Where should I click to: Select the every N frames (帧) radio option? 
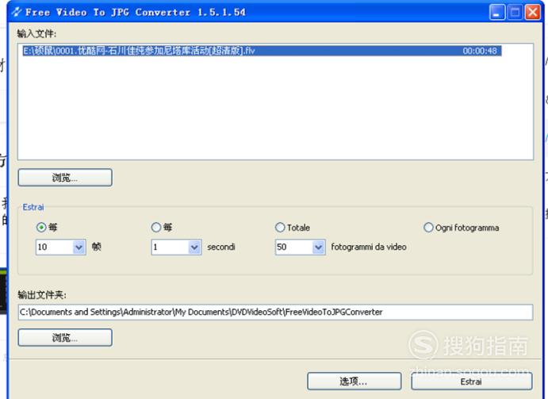(x=41, y=228)
